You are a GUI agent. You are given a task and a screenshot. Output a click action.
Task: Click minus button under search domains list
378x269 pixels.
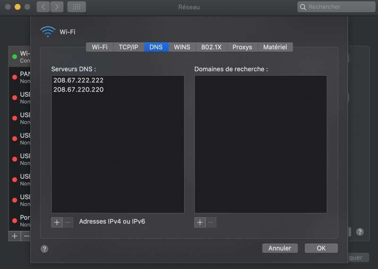211,222
